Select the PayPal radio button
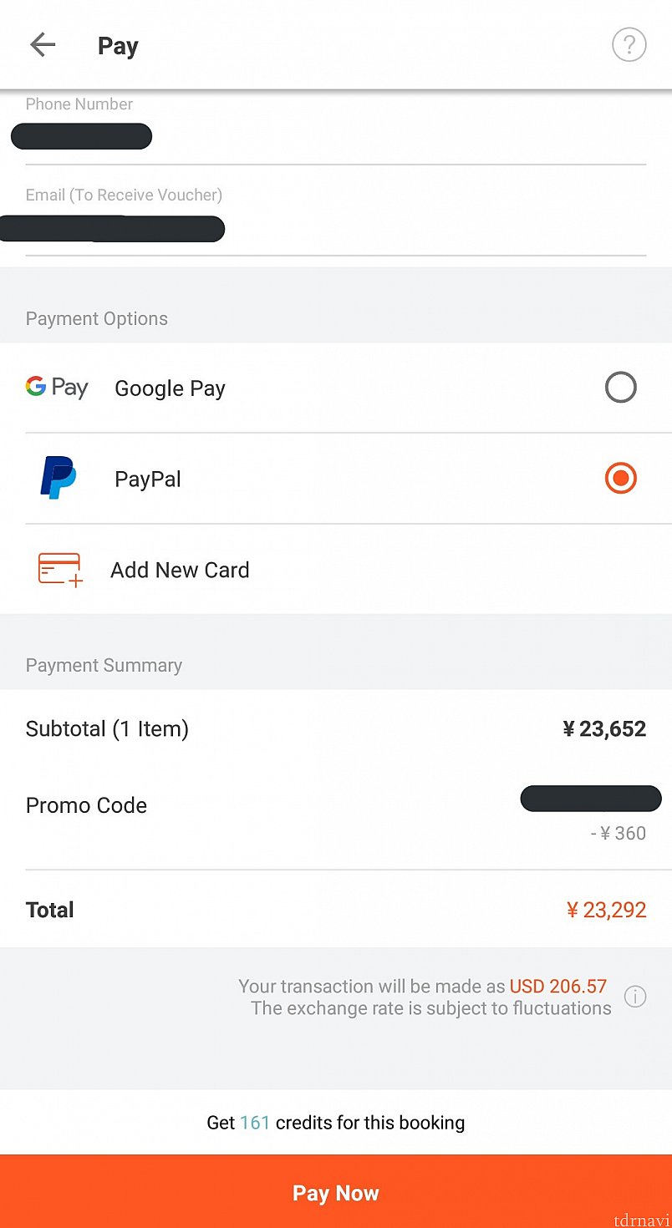 tap(620, 479)
